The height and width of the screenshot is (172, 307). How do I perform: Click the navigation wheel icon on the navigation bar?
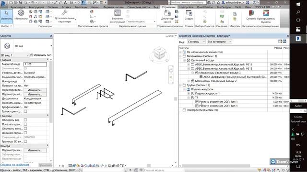pos(171,71)
